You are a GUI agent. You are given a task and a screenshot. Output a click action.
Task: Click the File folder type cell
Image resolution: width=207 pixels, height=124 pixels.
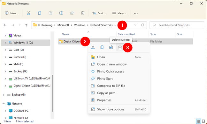[156, 42]
